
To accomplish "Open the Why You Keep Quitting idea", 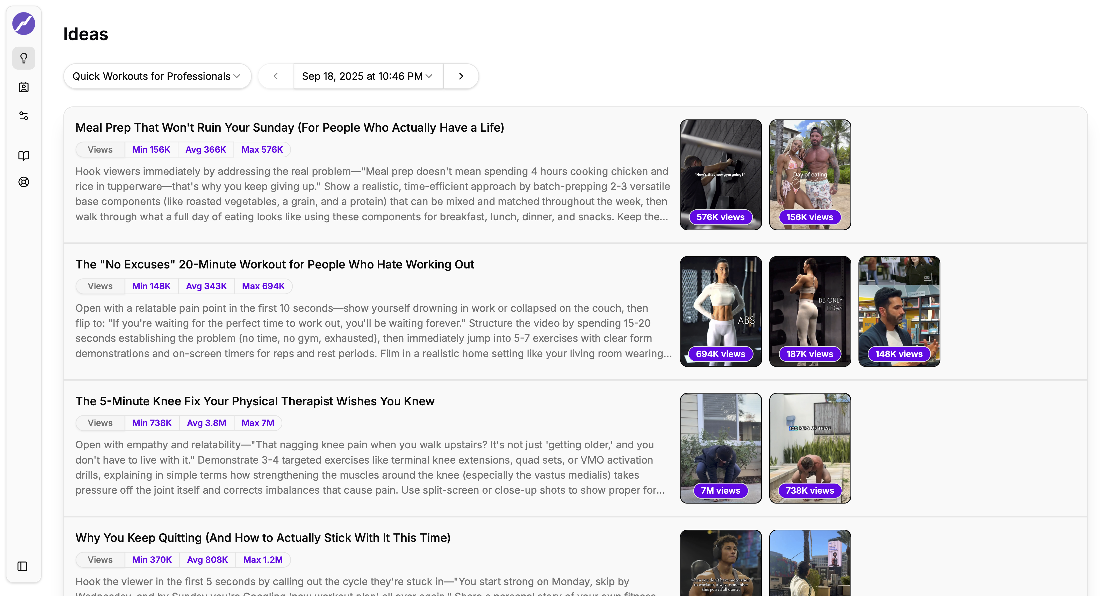I will coord(263,538).
